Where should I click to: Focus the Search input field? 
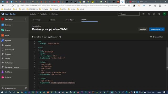(129, 14)
